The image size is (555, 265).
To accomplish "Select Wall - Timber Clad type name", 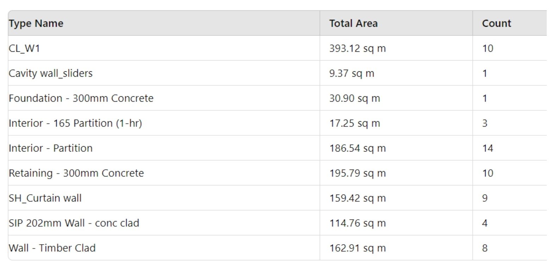I will (52, 248).
